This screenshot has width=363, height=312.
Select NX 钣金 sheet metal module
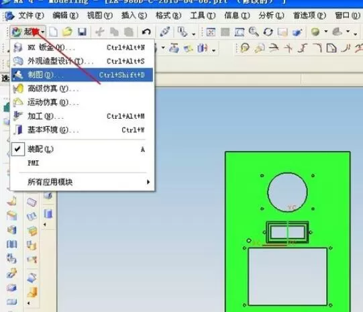coord(82,48)
